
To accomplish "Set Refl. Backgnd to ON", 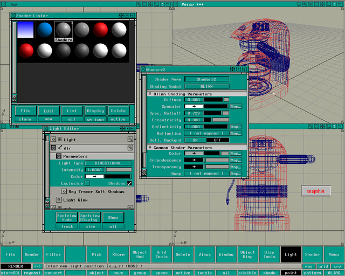I will [x=195, y=140].
